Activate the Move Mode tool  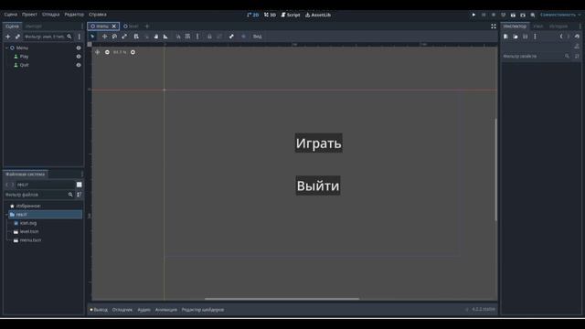pos(104,37)
